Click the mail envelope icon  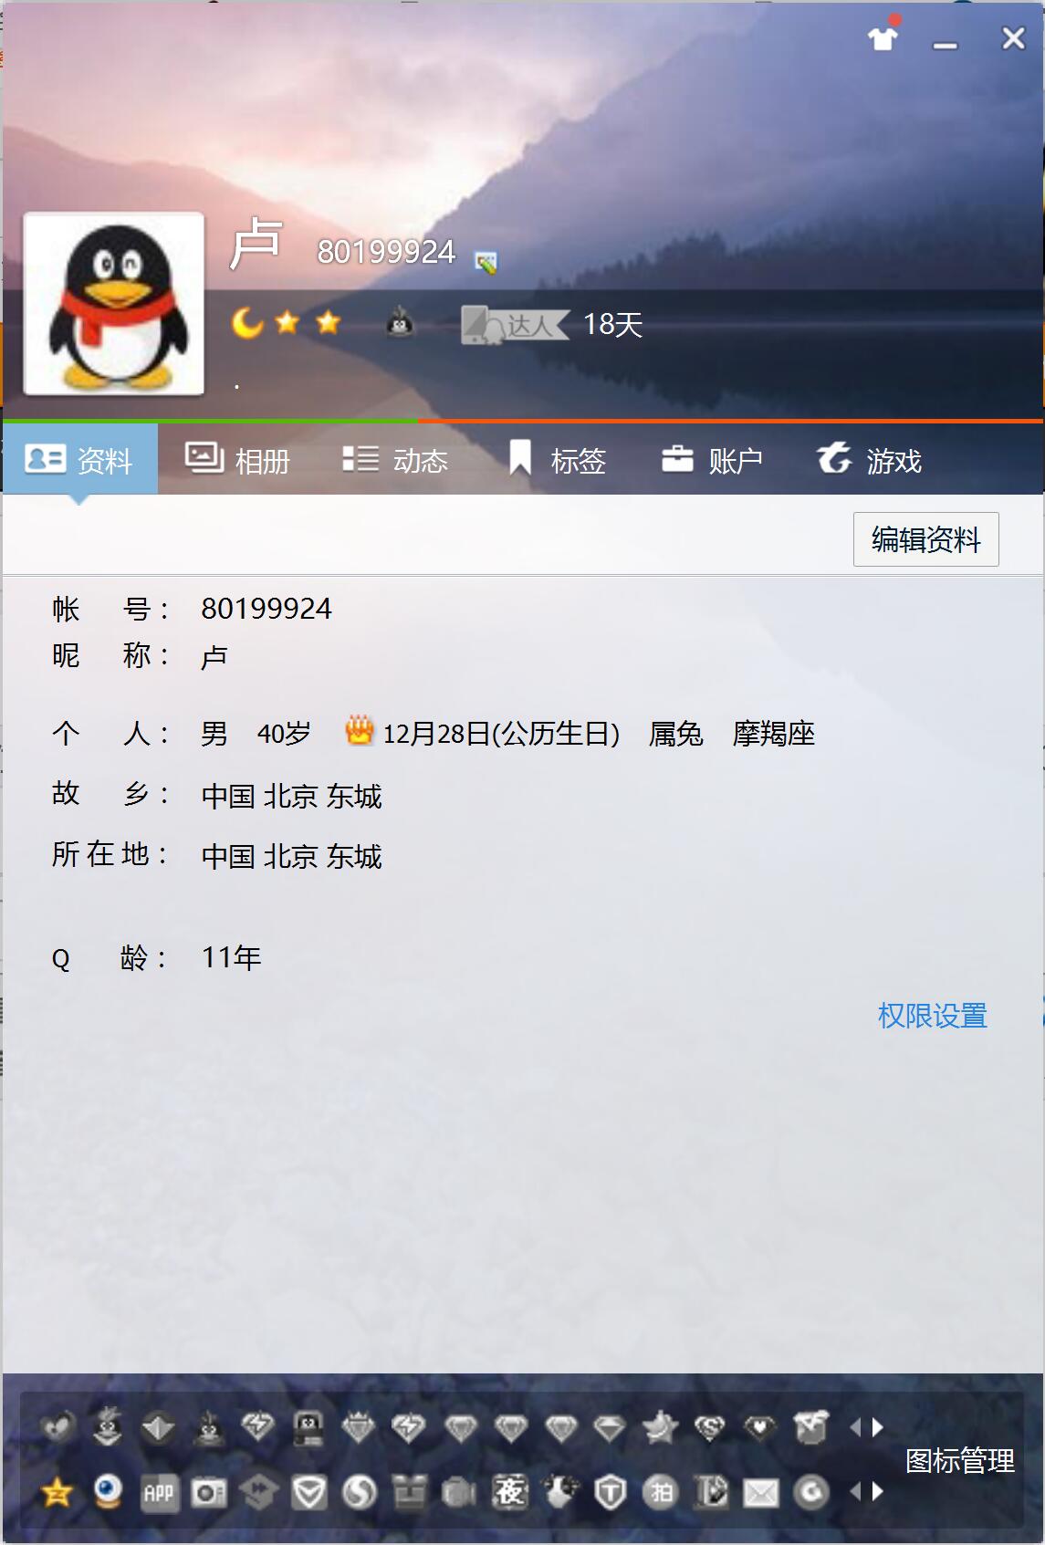(760, 1493)
